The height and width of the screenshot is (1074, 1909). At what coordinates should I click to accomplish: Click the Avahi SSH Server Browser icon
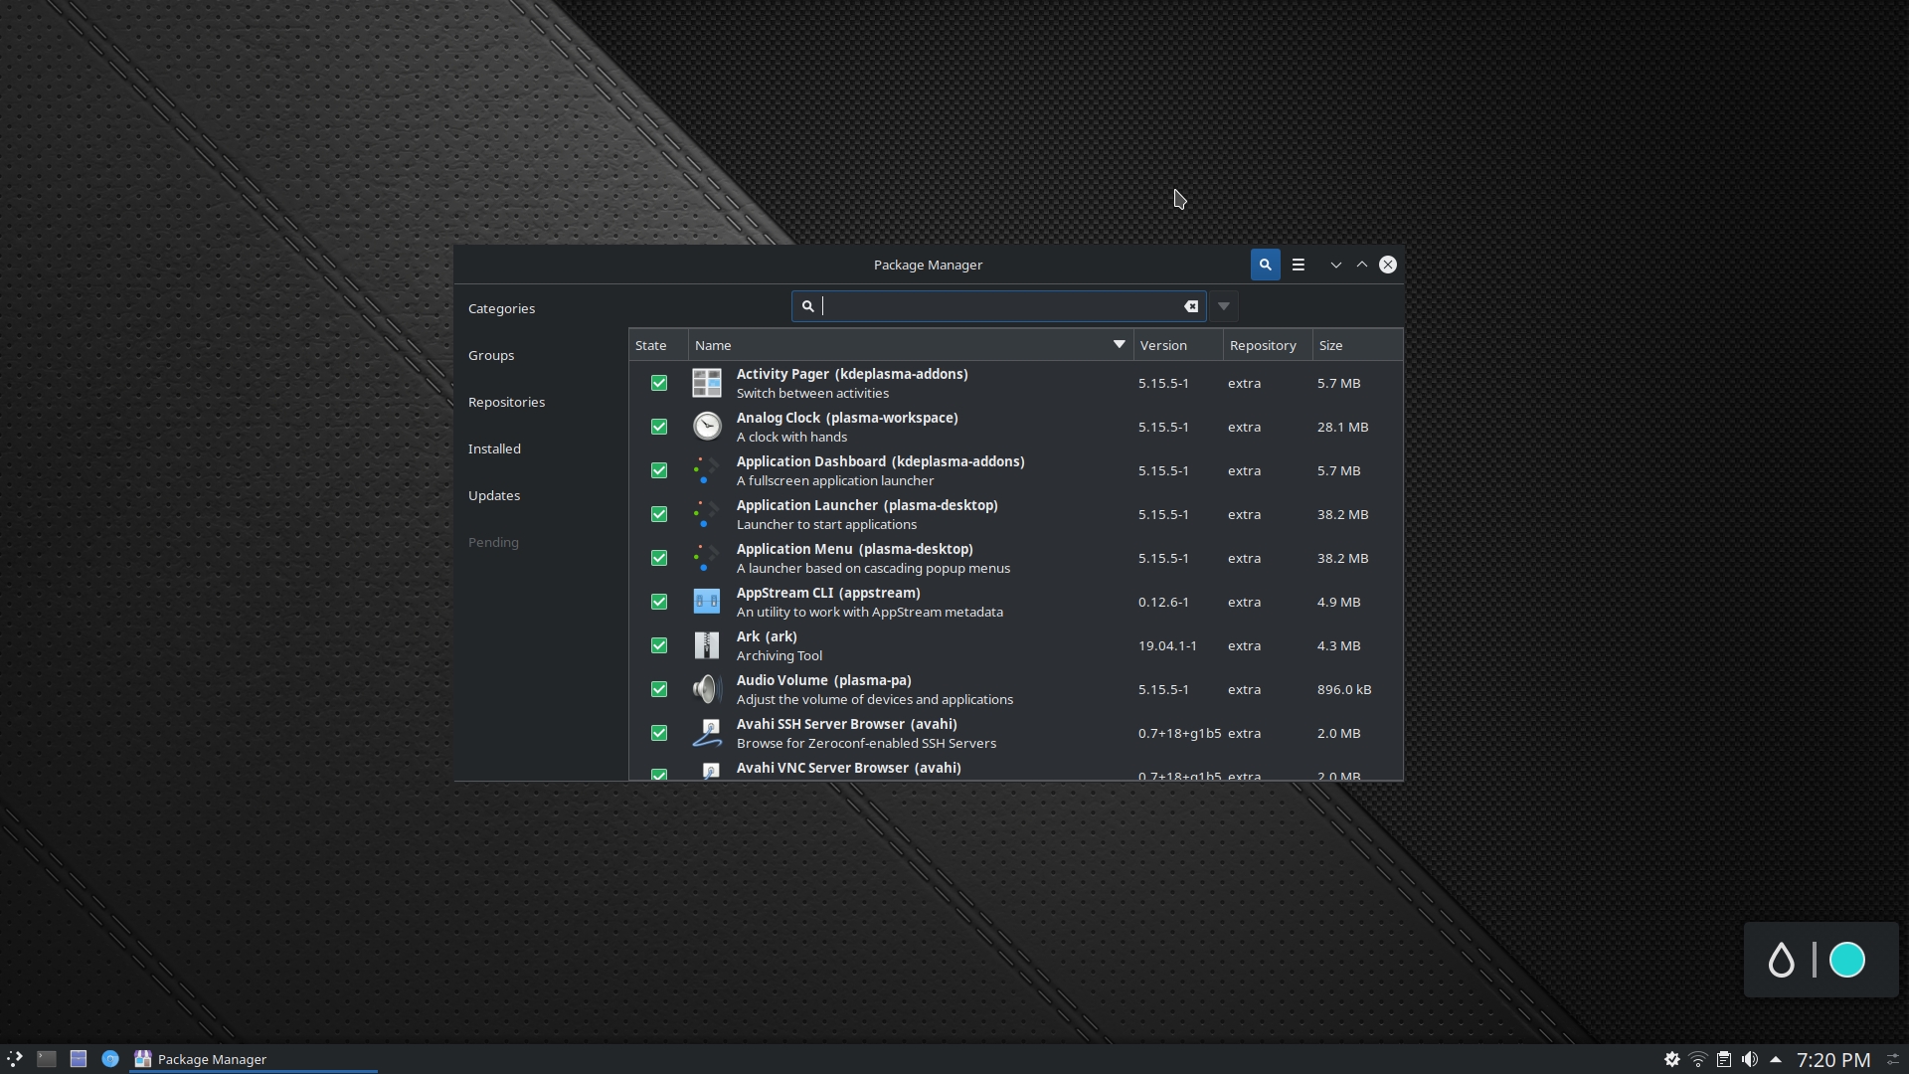[x=707, y=733]
